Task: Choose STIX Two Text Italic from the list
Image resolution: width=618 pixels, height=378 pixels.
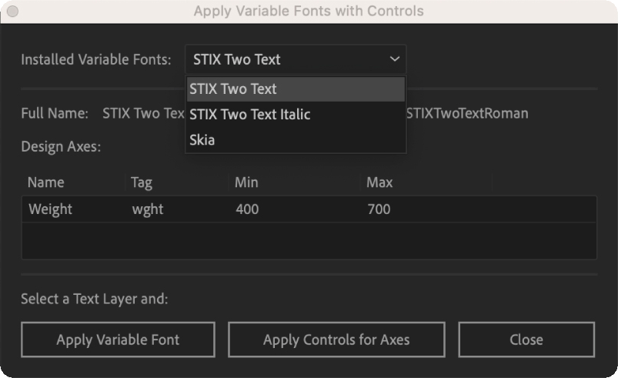Action: click(296, 114)
